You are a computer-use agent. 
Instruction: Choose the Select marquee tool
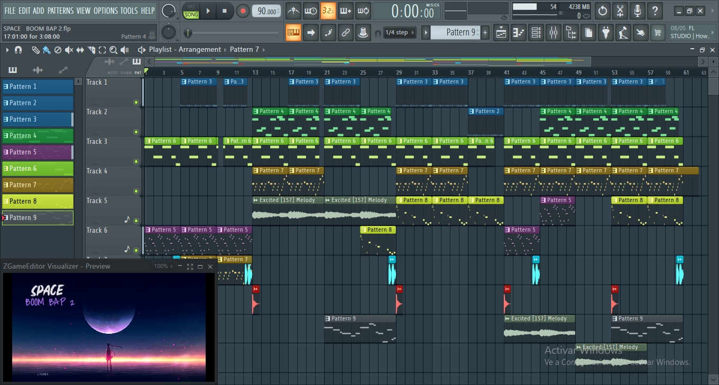(102, 50)
